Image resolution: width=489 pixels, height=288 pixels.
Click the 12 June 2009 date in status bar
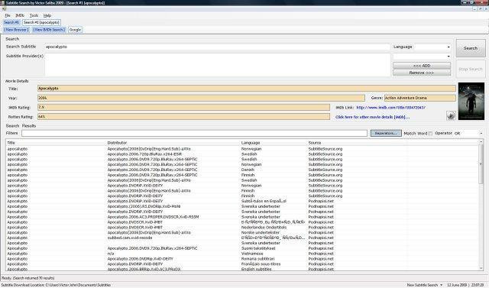point(458,285)
